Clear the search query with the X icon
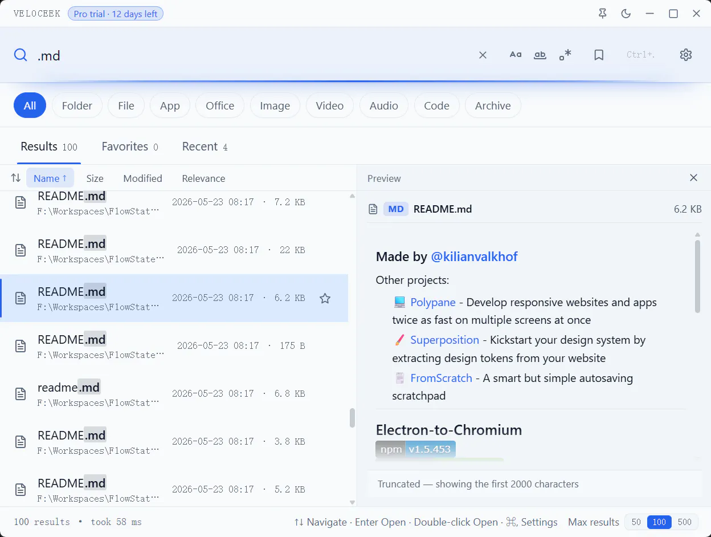 point(483,55)
